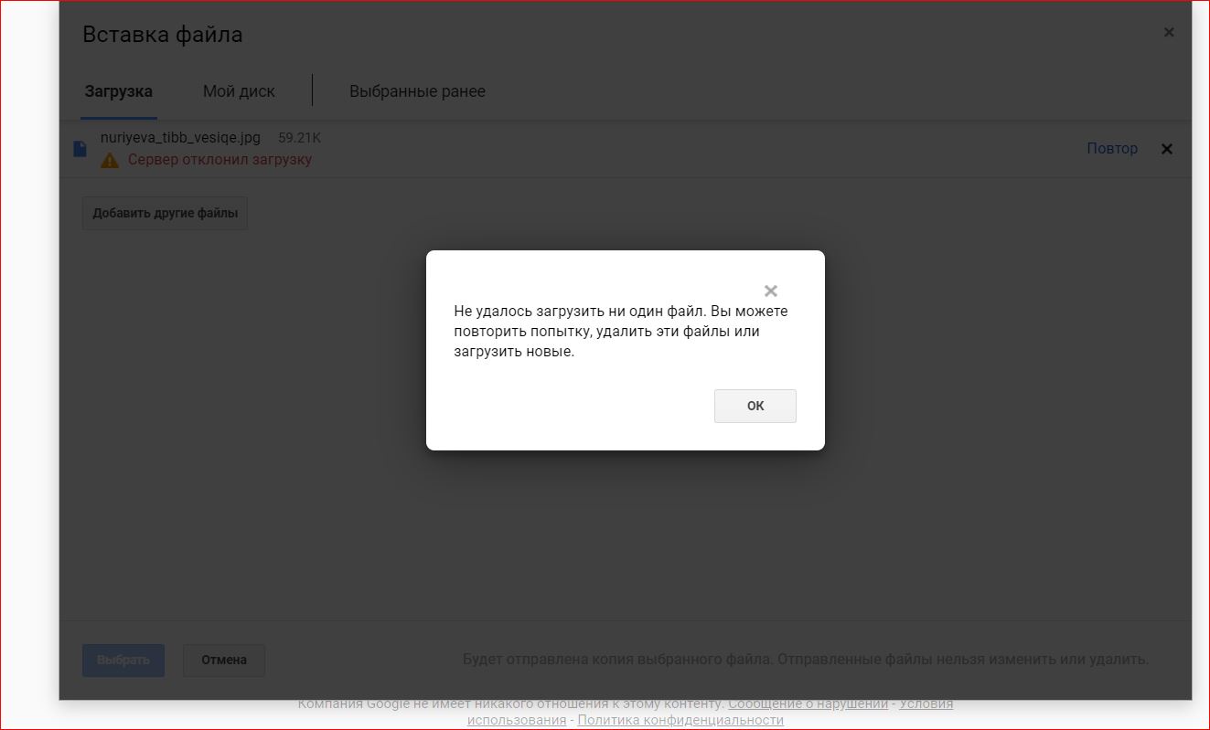The width and height of the screenshot is (1210, 730).
Task: Open the Мой диск tab
Action: [x=239, y=91]
